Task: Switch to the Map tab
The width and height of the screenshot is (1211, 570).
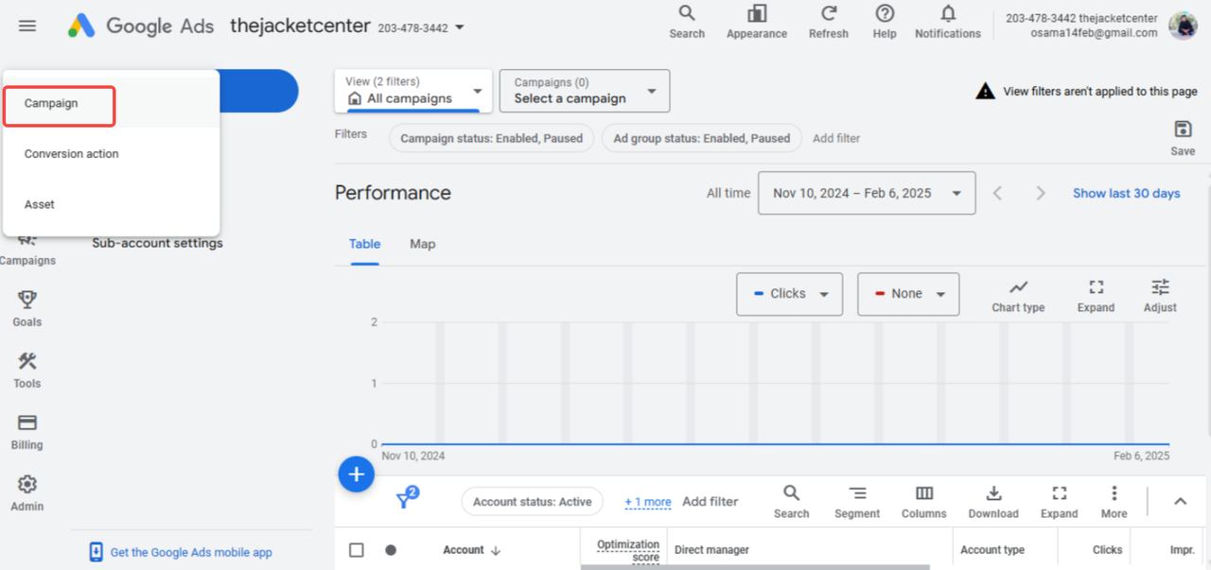Action: point(423,244)
